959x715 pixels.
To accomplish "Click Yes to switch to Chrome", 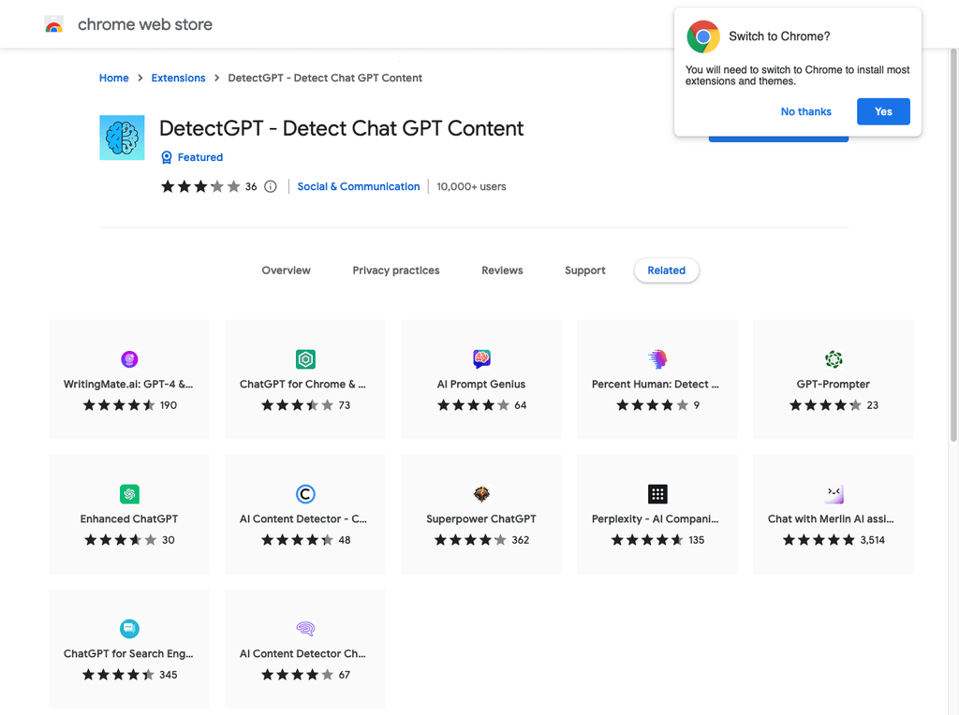I will 882,111.
